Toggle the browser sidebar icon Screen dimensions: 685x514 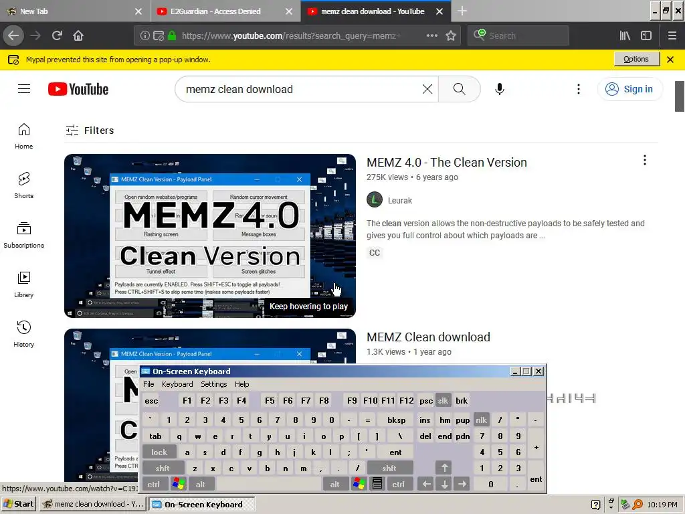646,35
